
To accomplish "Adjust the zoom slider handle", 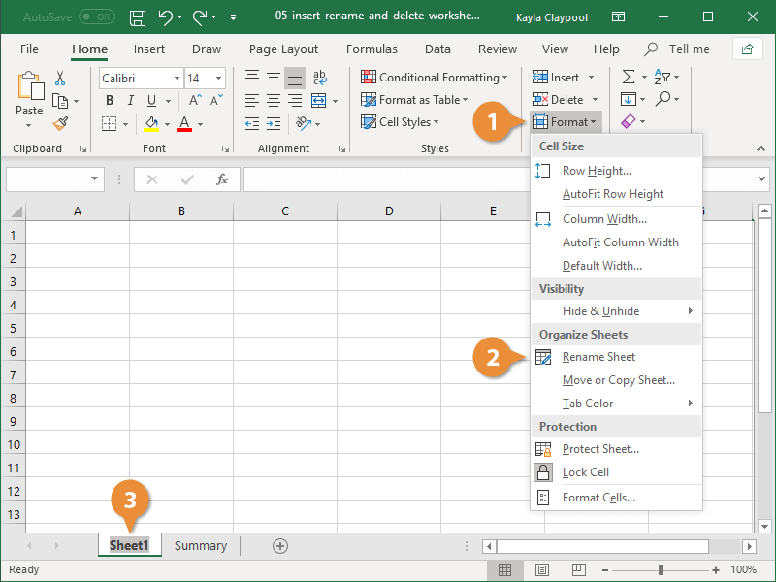I will (661, 570).
